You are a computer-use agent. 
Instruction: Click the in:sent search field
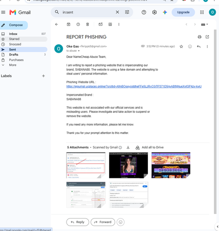point(88,12)
